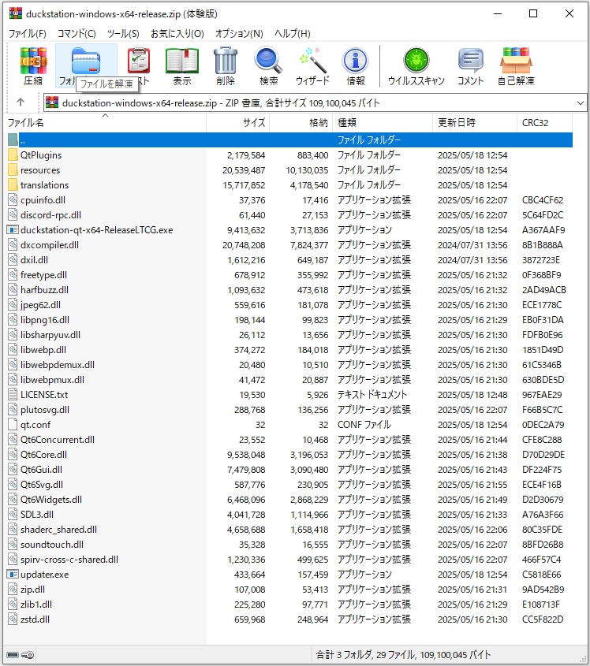Screen dimensions: 590x666
Task: Sort by CRC32 column header
Action: [544, 123]
